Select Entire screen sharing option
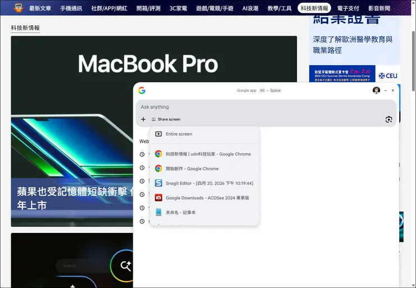This screenshot has width=416, height=288. [x=204, y=134]
